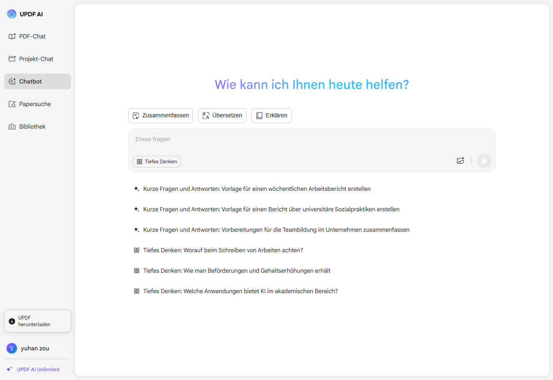Click the sparkle icon beside the Teambildung suggestion
The height and width of the screenshot is (380, 553).
point(136,230)
